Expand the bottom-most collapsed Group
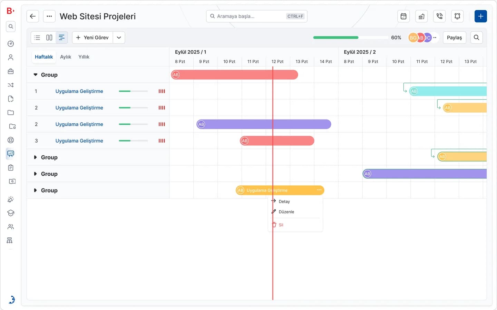The height and width of the screenshot is (310, 497). click(x=35, y=190)
